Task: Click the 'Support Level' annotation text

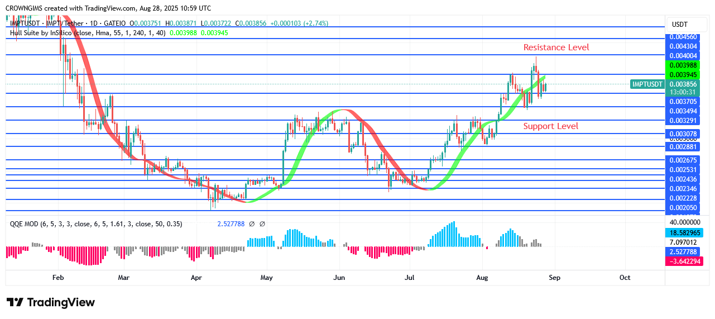Action: click(550, 126)
